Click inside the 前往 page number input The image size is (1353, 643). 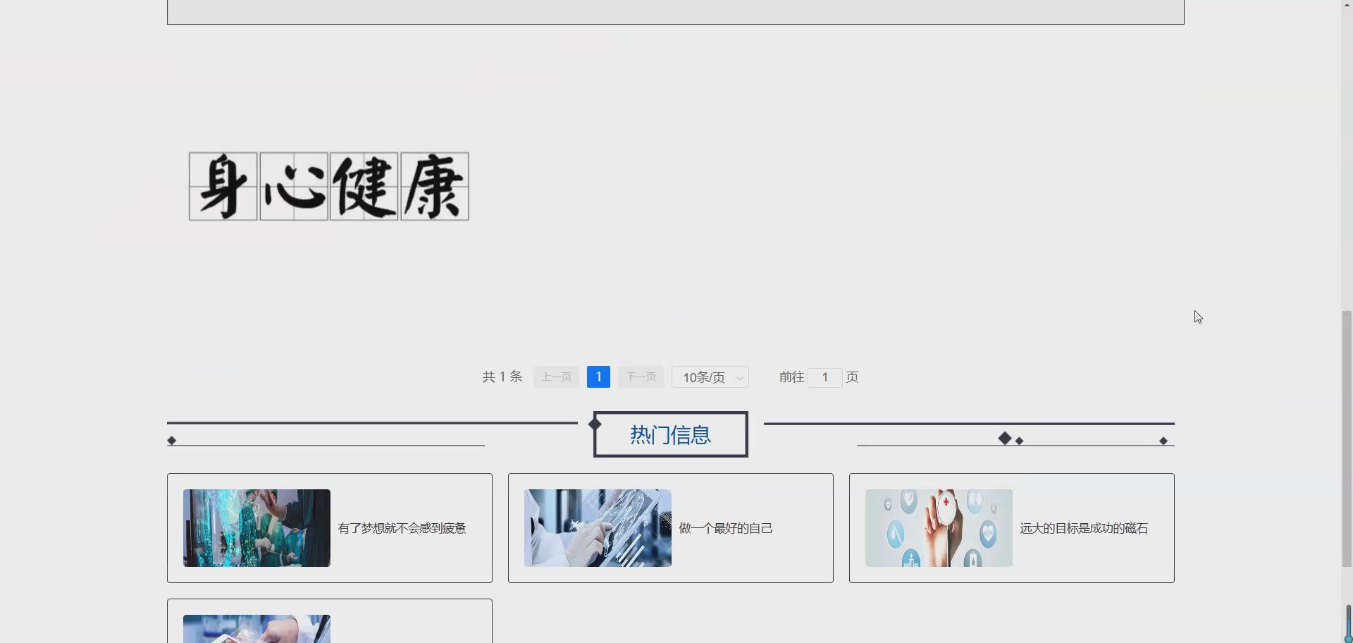point(825,377)
